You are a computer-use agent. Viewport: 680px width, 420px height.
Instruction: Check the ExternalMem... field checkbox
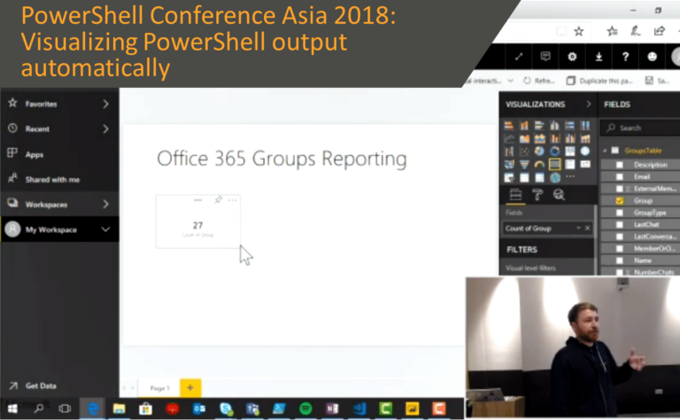[619, 189]
